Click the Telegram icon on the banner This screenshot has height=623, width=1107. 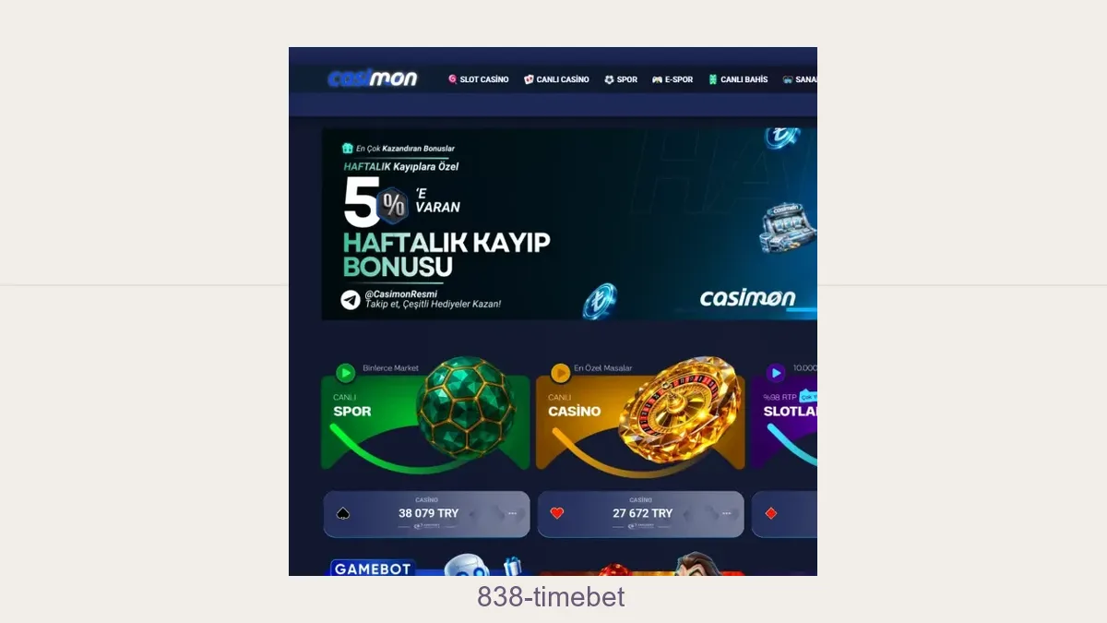[x=351, y=300]
